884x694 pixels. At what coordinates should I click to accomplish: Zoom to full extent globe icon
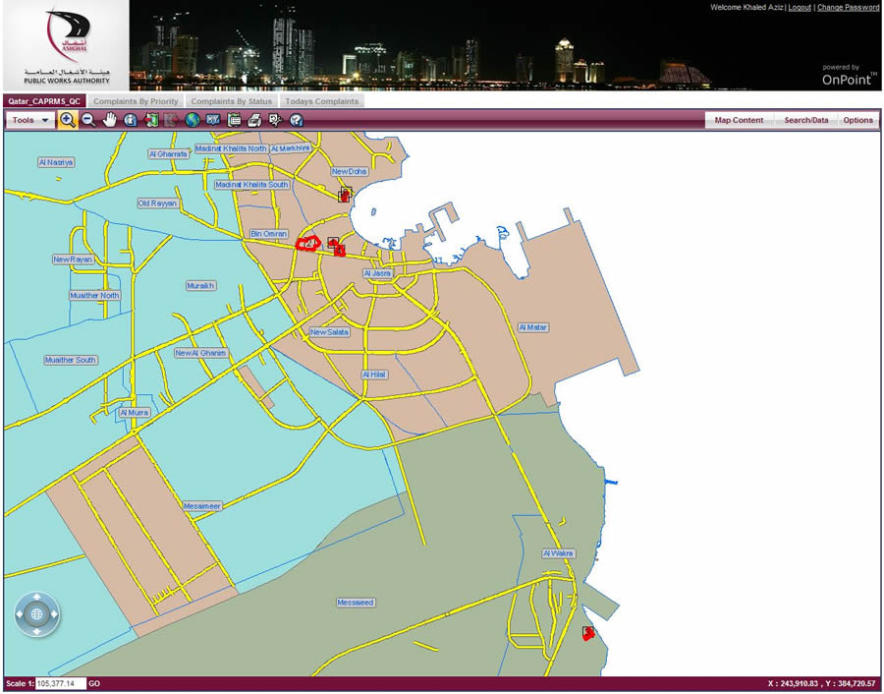(193, 120)
